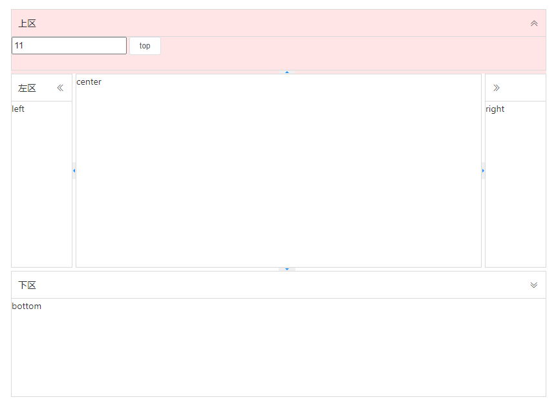556x406 pixels.
Task: Click the "center" text in middle panel
Action: tap(89, 81)
